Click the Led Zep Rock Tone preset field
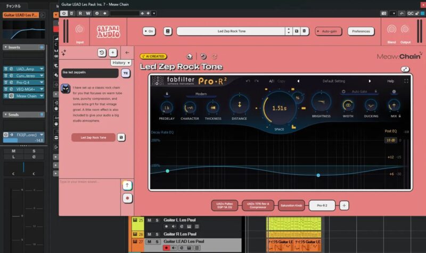Screen dimensions: 426x253 point(231,31)
